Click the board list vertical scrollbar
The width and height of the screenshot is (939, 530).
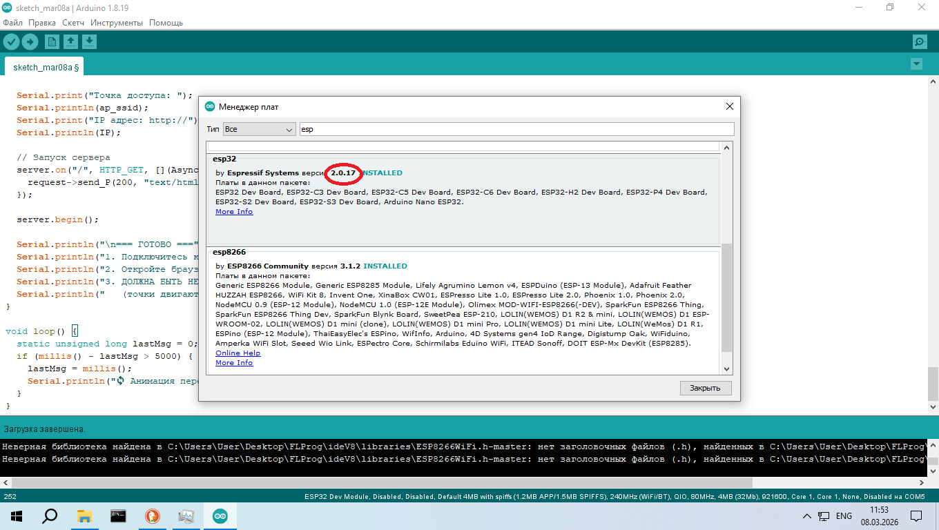coord(726,297)
